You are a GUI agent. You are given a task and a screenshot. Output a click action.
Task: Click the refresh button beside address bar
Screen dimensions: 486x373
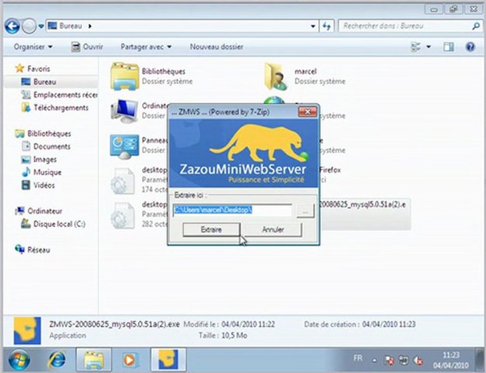[327, 26]
